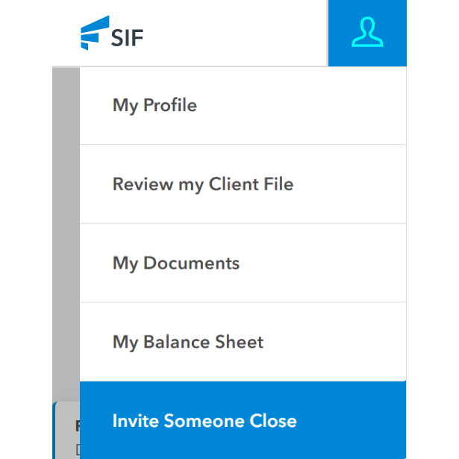Click blank space right of My Profile

[x=313, y=105]
